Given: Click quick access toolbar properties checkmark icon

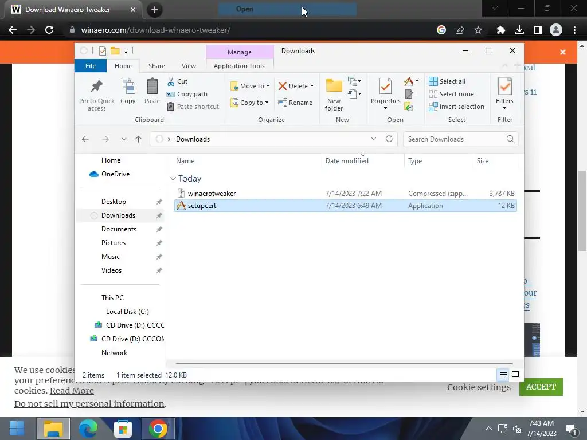Looking at the screenshot, I should 102,51.
